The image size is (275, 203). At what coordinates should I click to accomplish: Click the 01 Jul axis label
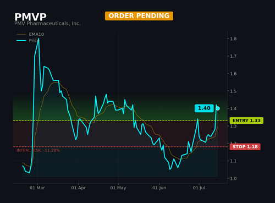coord(199,188)
